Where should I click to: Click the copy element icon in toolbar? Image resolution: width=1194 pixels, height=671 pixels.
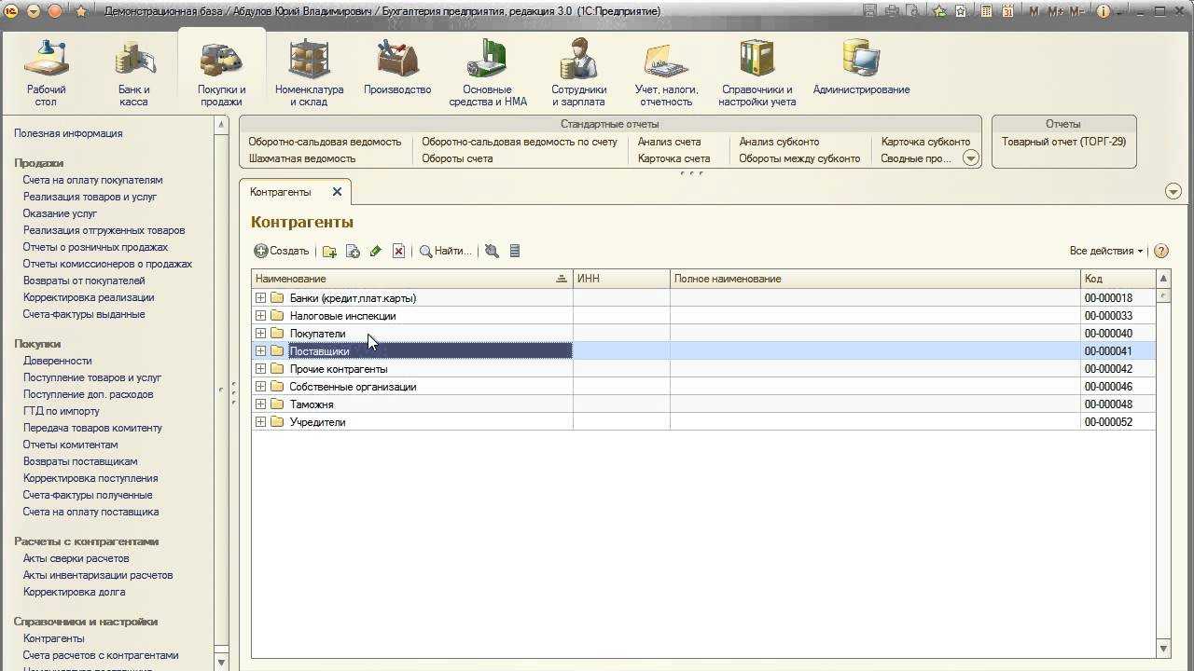pos(353,252)
